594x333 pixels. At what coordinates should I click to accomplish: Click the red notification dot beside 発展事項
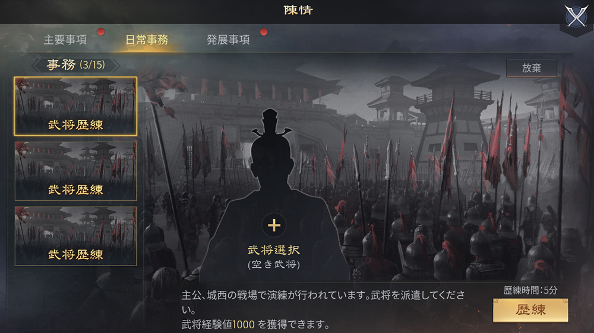click(264, 32)
